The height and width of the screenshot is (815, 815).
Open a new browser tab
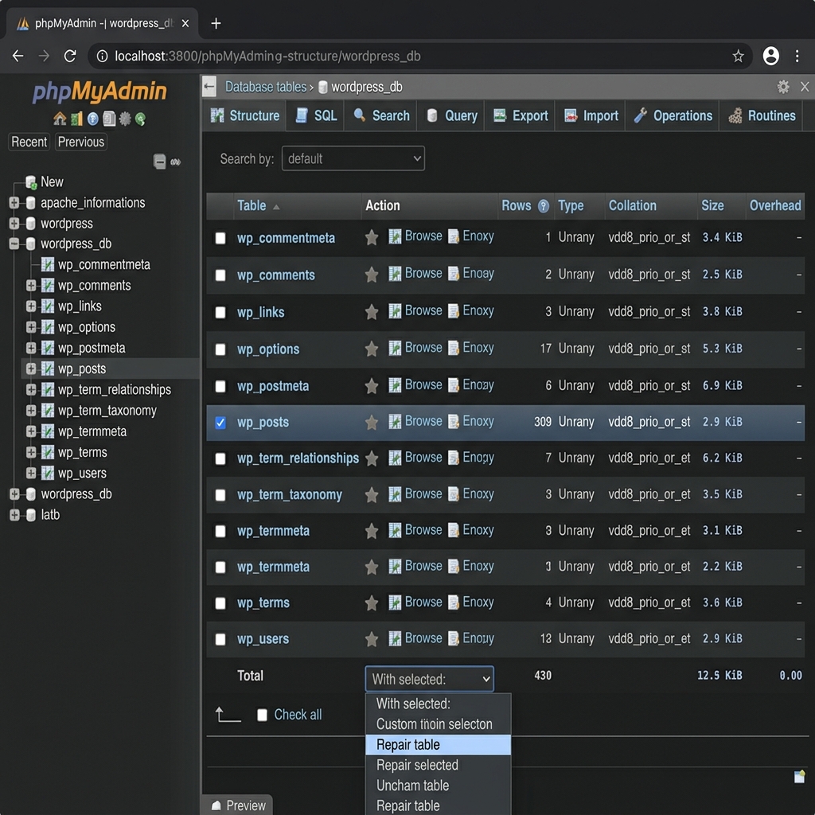click(x=216, y=23)
